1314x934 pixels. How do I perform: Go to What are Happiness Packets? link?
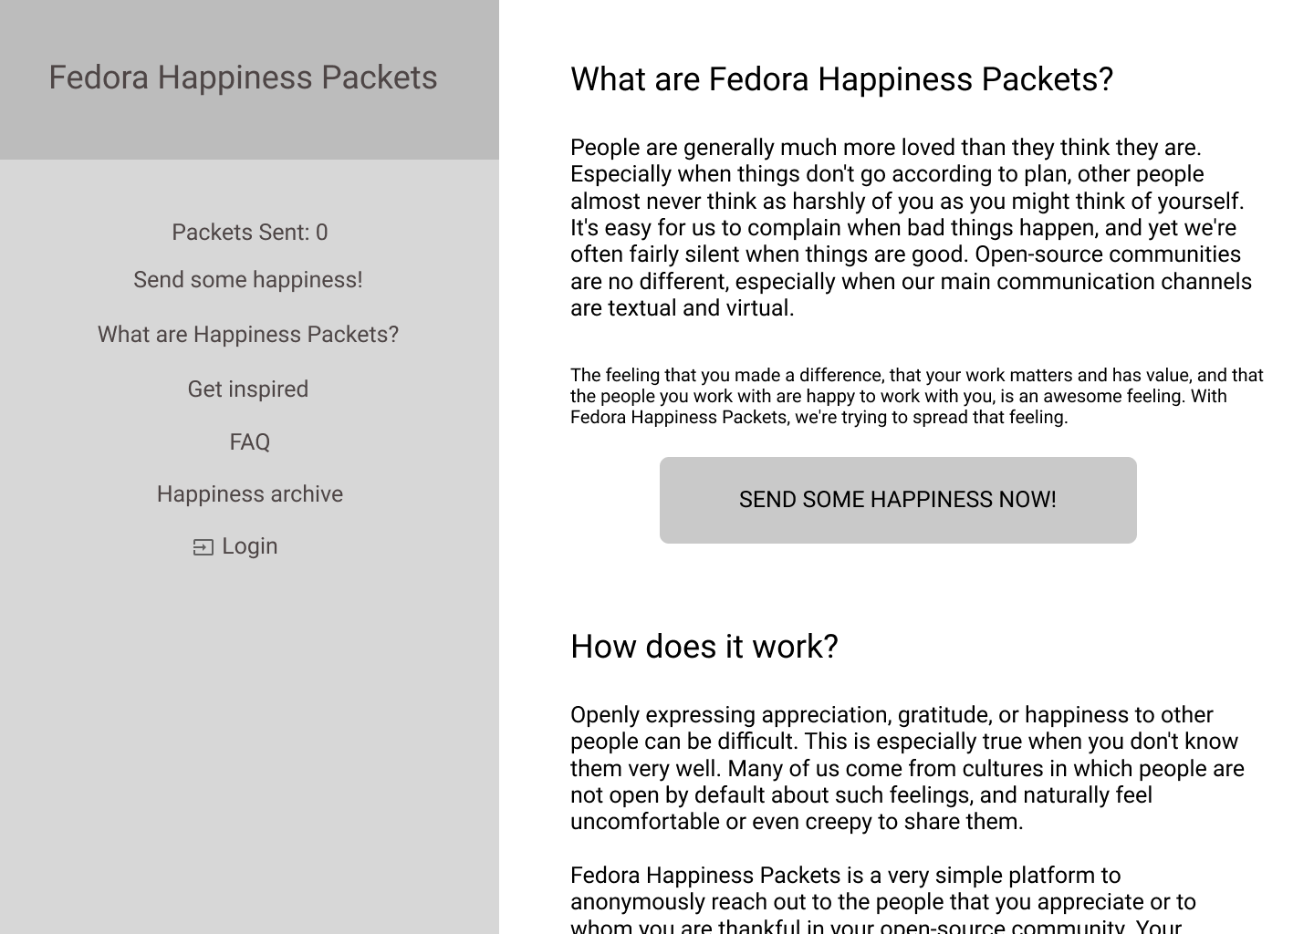(x=248, y=335)
